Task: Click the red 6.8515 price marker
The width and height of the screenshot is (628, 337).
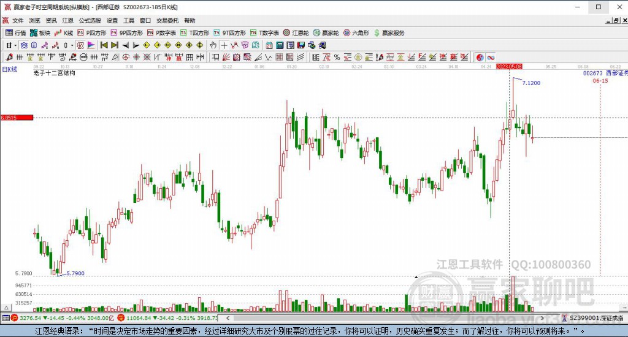Action: coord(17,118)
